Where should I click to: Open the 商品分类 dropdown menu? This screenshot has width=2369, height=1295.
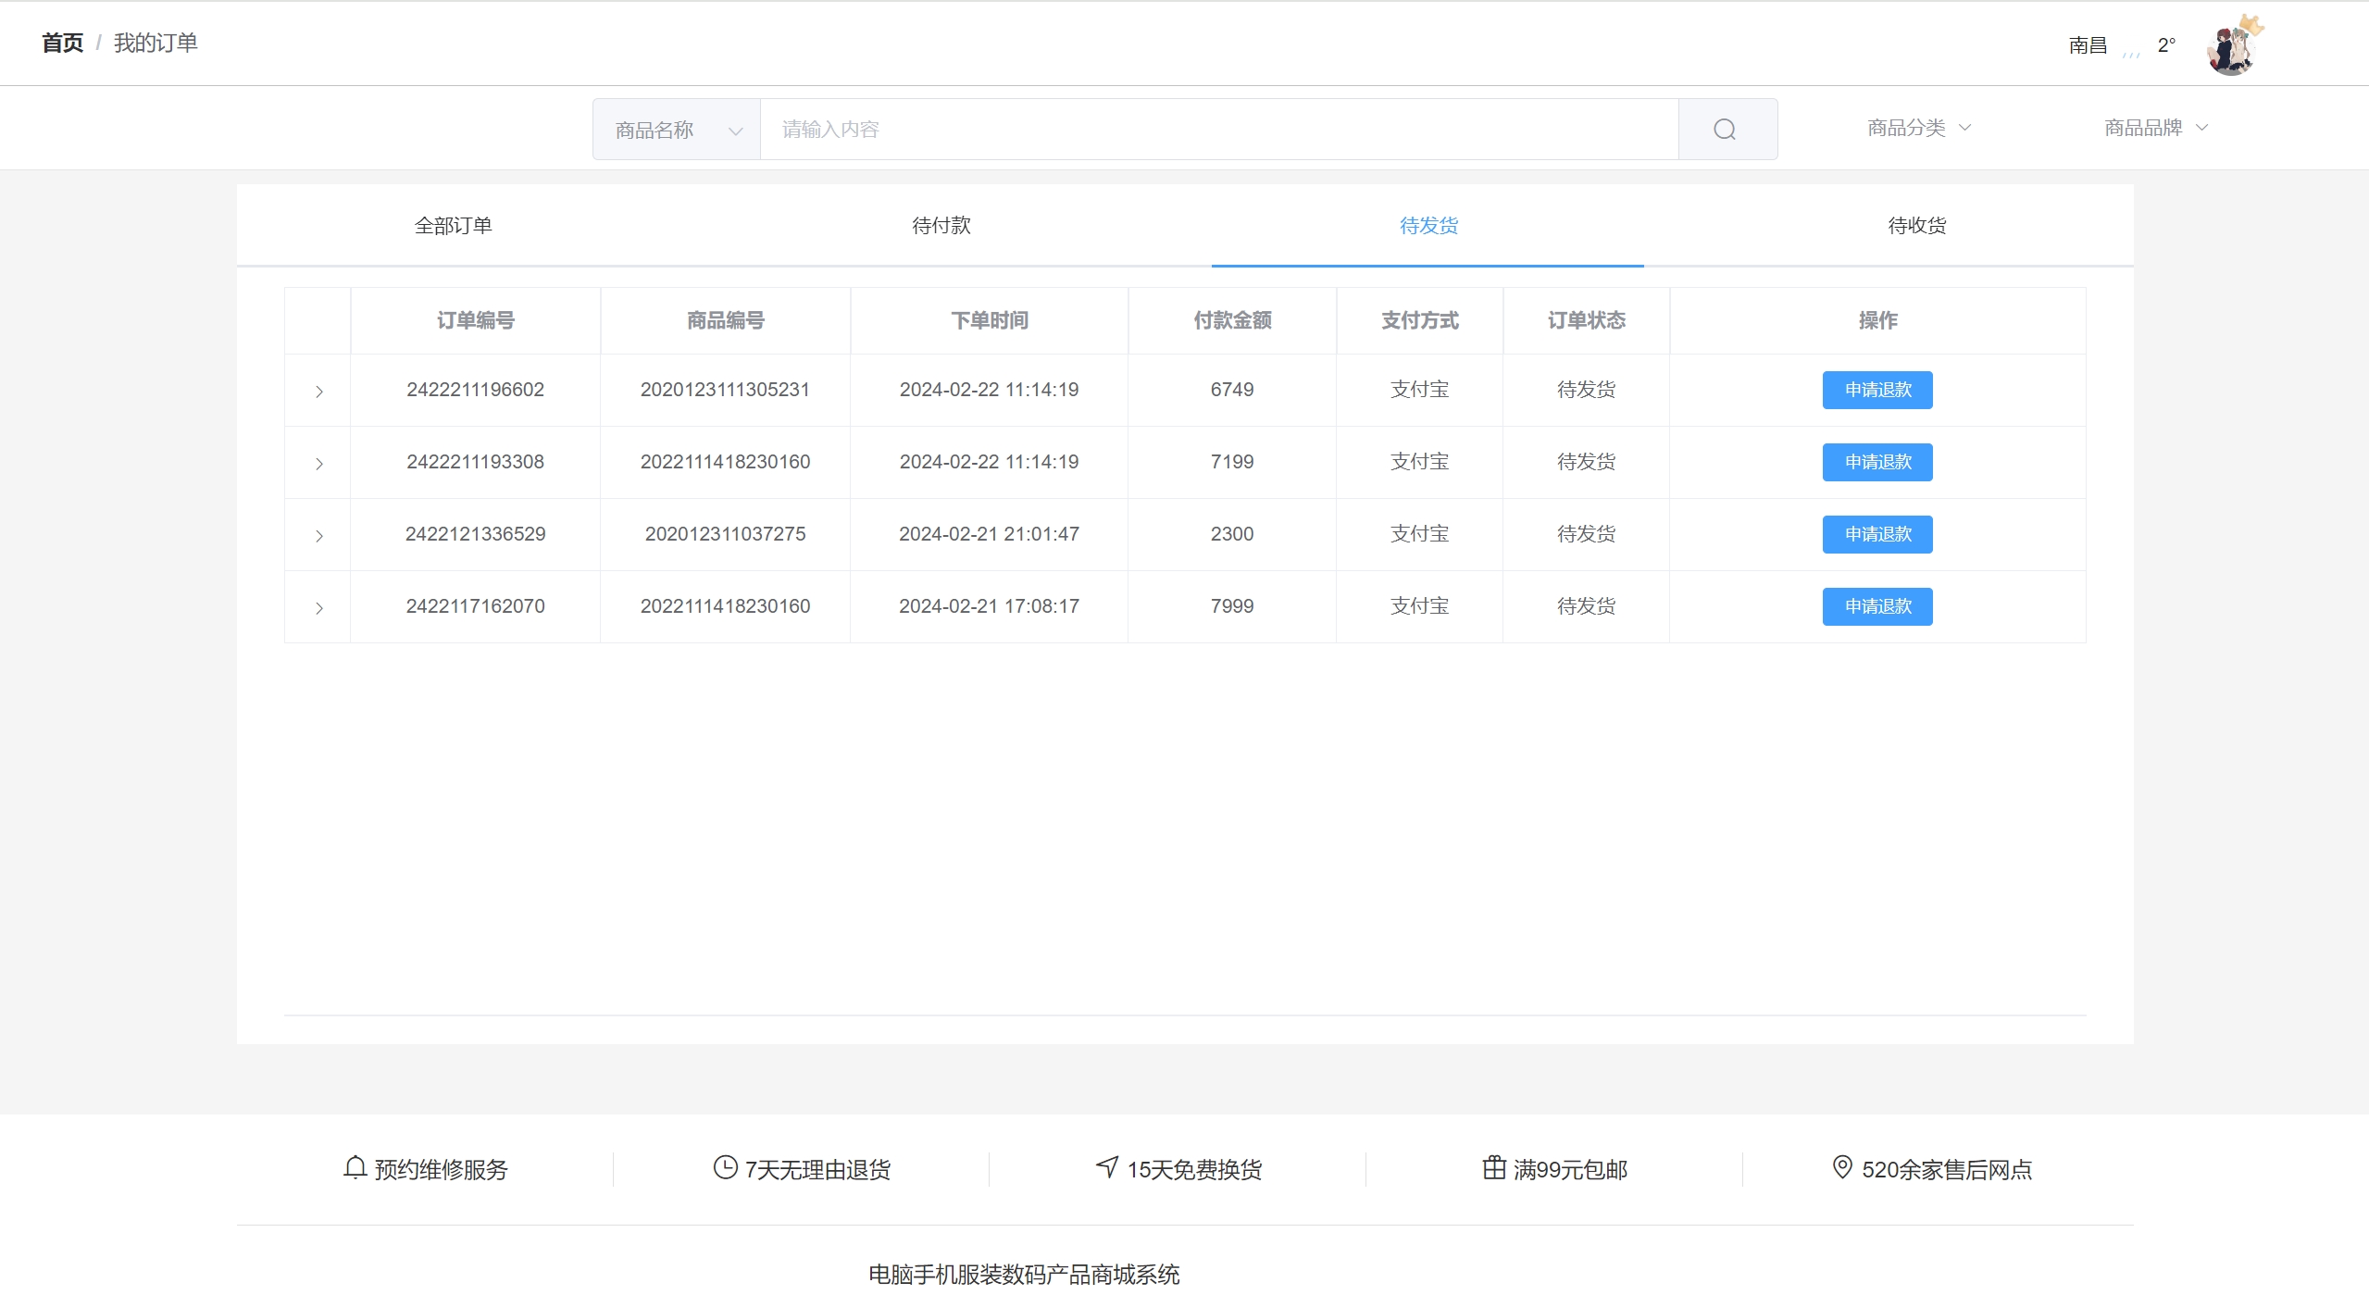1918,128
